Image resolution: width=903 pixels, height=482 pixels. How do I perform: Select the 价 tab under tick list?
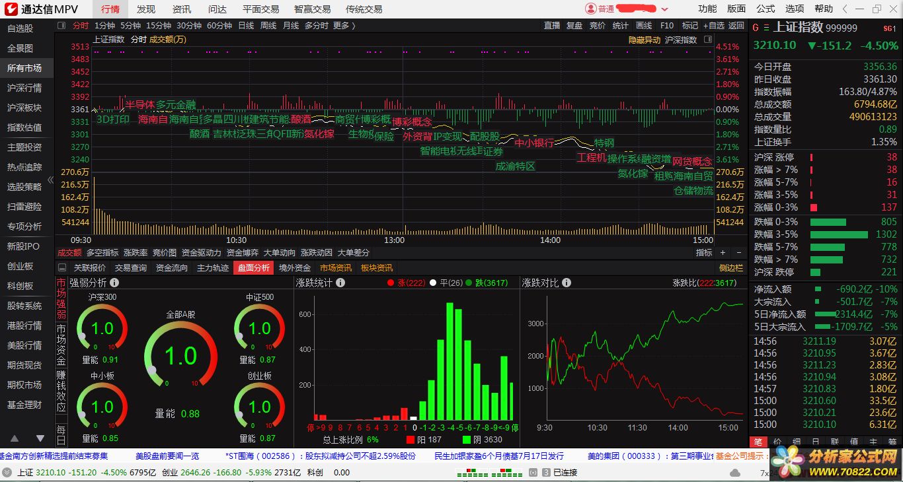[777, 441]
